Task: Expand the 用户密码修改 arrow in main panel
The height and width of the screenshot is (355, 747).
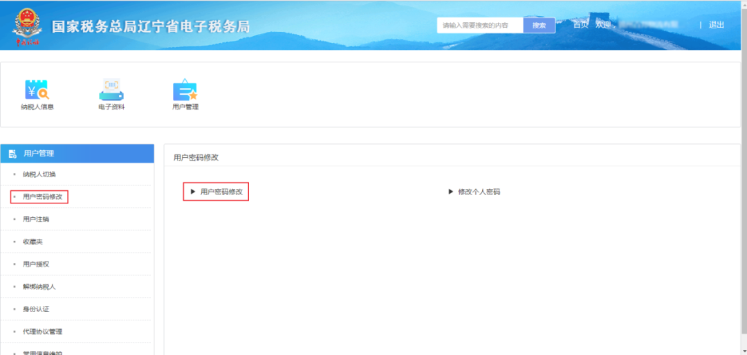Action: 194,192
